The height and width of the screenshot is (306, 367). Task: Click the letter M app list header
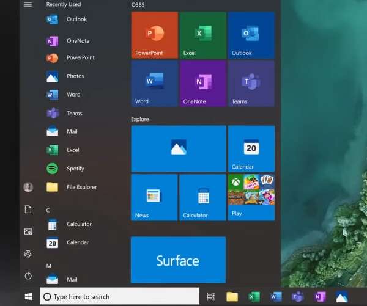48,266
